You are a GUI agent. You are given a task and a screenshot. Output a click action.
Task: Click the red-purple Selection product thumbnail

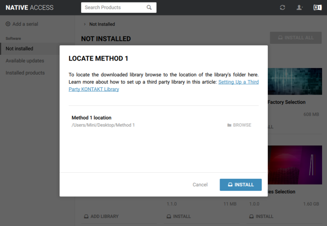[295, 165]
